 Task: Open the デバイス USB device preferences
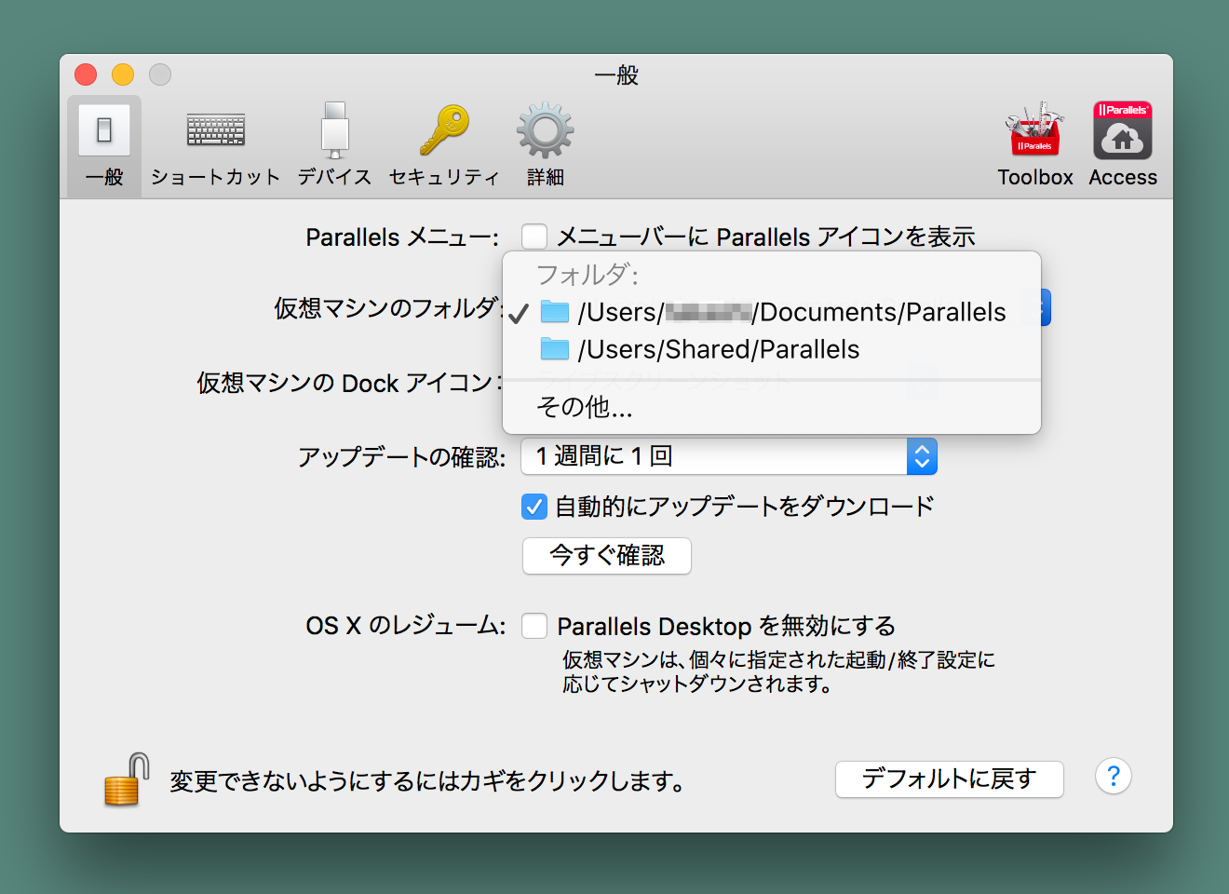click(334, 145)
